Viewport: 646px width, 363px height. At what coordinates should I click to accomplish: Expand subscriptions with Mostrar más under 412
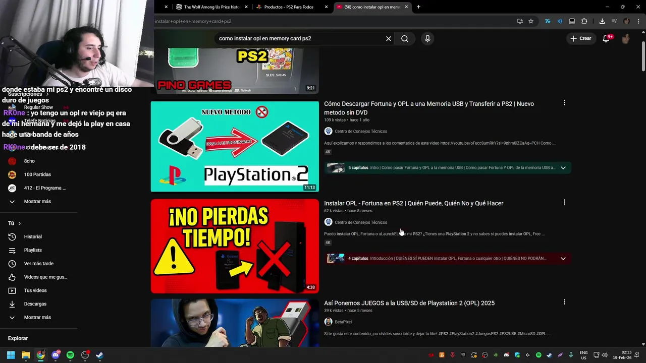pyautogui.click(x=38, y=201)
